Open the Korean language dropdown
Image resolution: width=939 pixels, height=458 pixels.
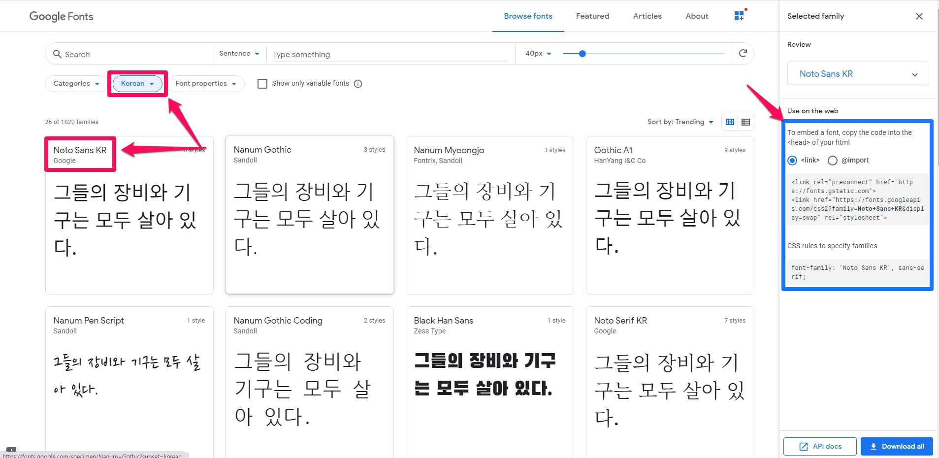(137, 84)
